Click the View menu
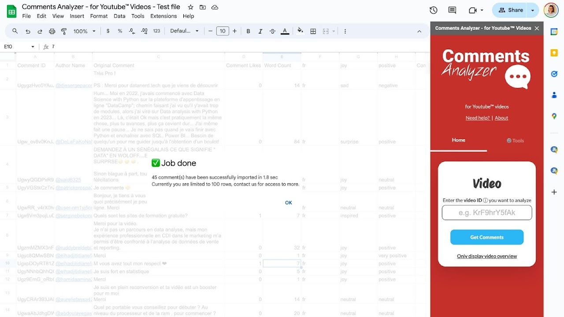564x317 pixels. [x=58, y=16]
